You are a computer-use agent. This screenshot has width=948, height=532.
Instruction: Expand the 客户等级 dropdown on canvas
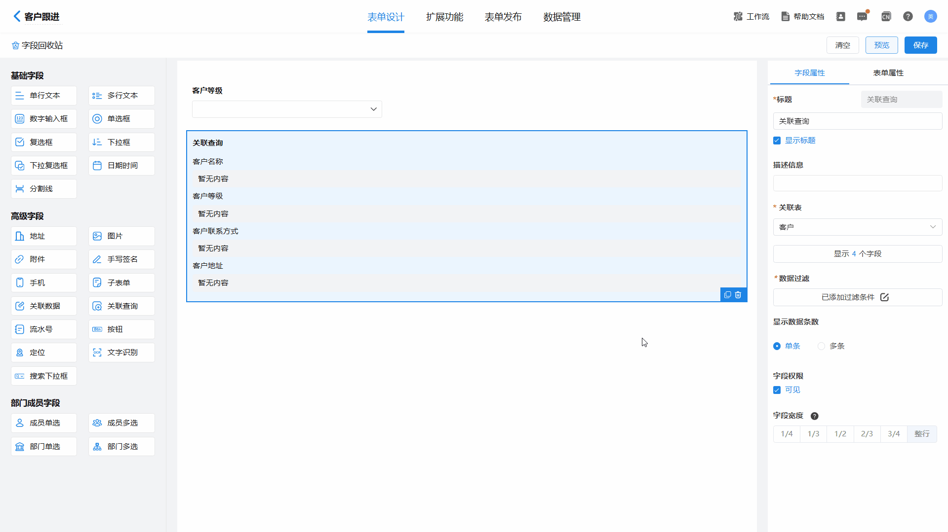point(287,109)
